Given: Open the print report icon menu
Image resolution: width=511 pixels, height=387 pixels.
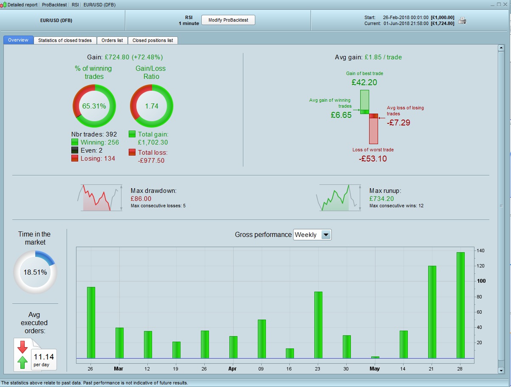Looking at the screenshot, I should [463, 20].
